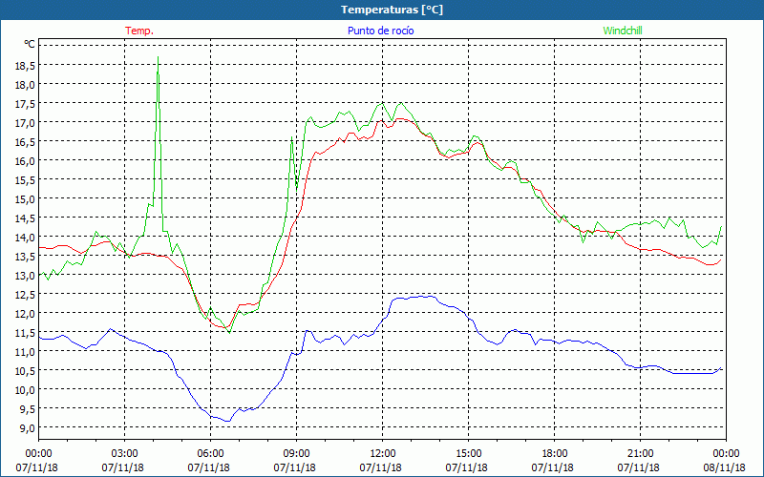Click the Temperaturas [°C] chart title
The width and height of the screenshot is (764, 477).
click(x=392, y=10)
